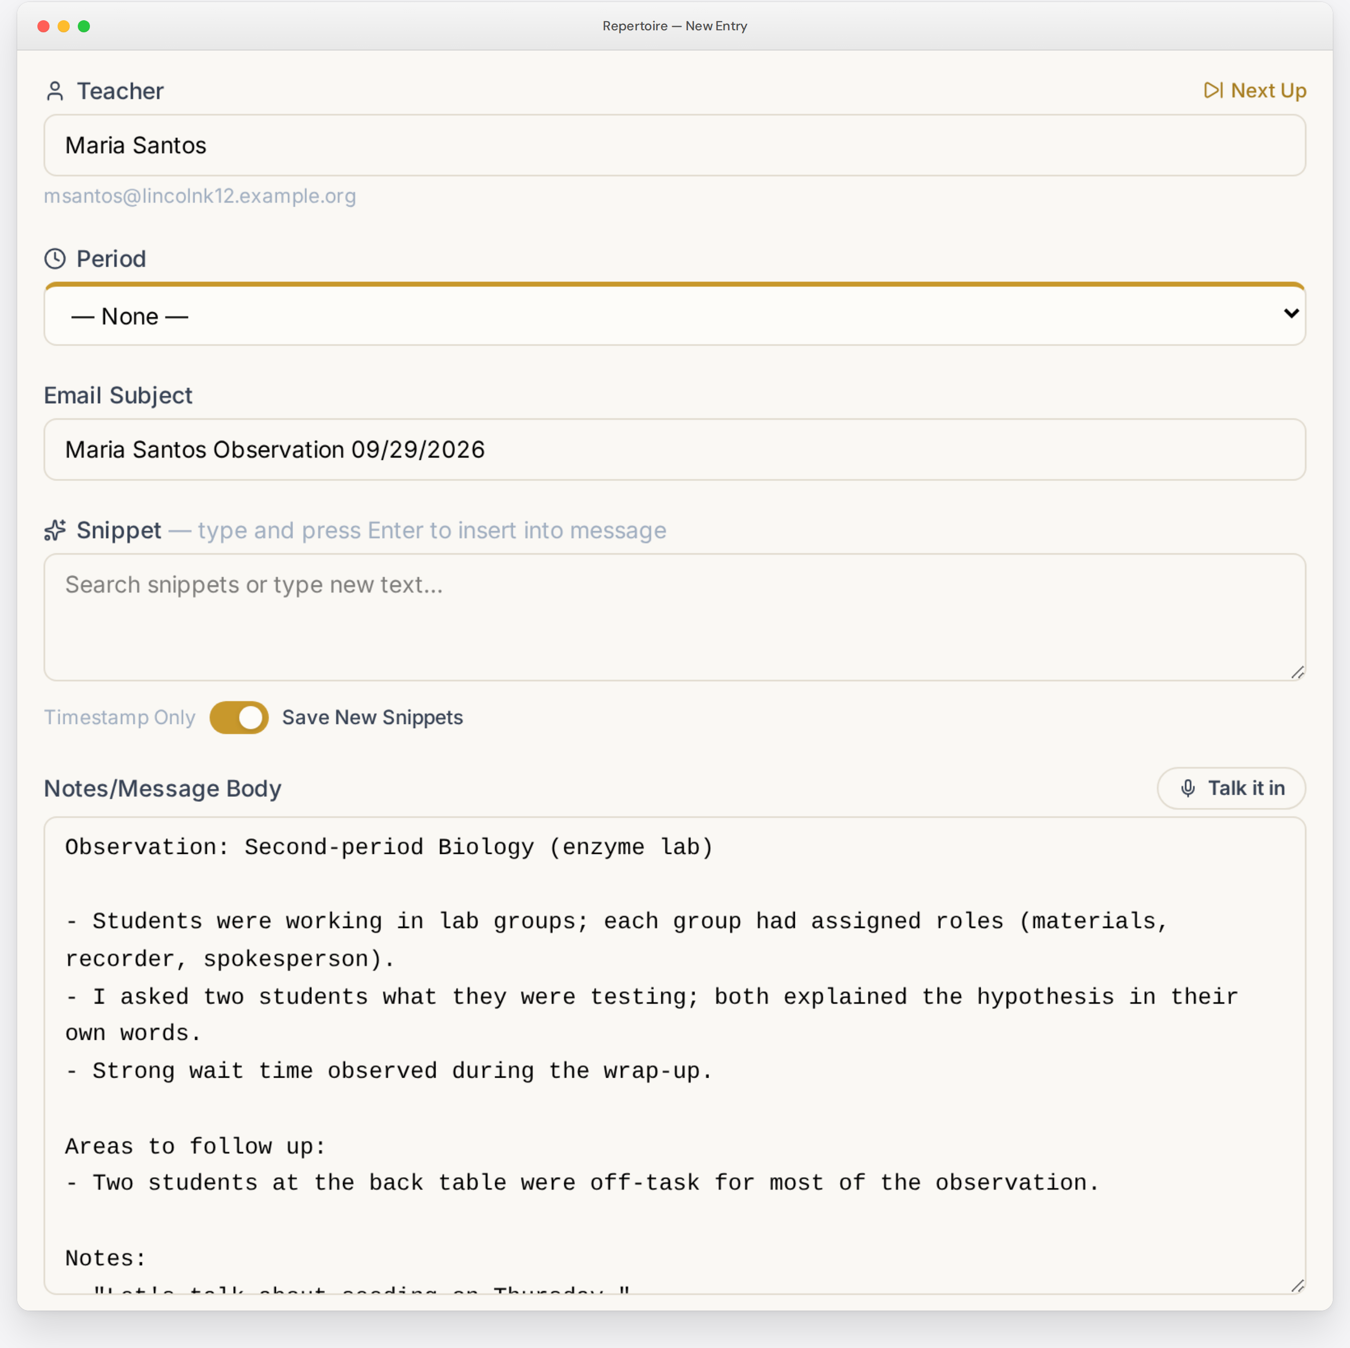
Task: Click the Snippet sparkle icon
Action: click(x=55, y=531)
